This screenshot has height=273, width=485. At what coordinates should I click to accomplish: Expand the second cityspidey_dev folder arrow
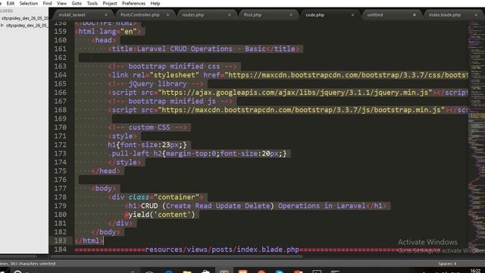(x=2, y=25)
